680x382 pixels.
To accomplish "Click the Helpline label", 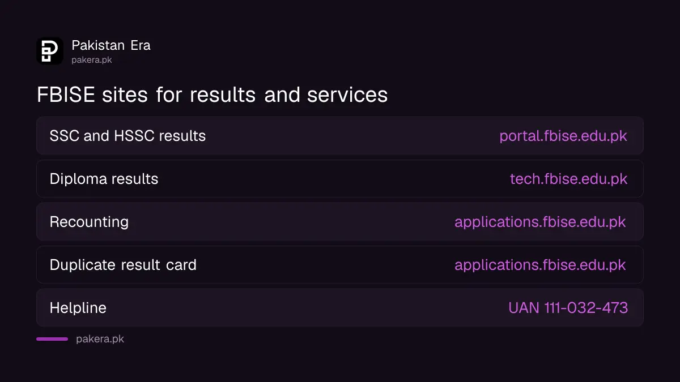I will (x=78, y=308).
